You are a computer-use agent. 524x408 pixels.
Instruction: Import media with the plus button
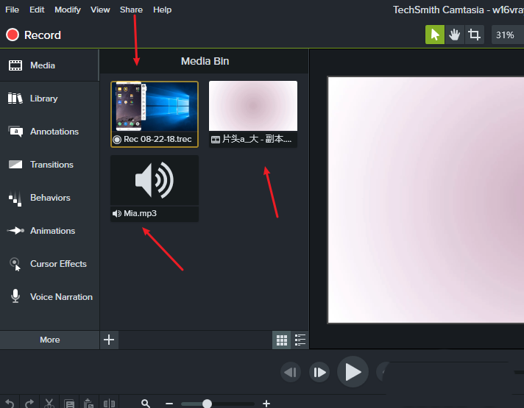tap(109, 340)
